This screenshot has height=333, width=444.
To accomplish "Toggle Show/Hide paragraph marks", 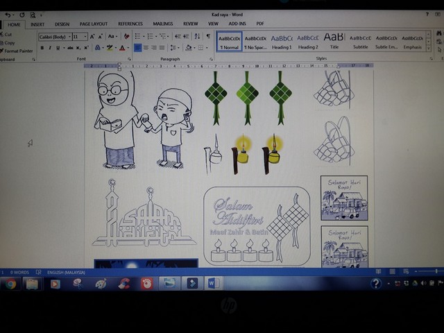I will [x=208, y=36].
